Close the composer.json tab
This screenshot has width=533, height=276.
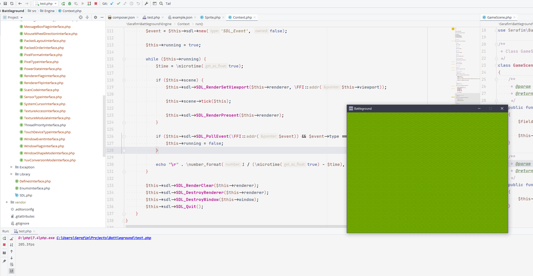[x=138, y=17]
